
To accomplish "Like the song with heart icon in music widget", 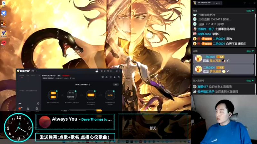I will tap(214, 3).
